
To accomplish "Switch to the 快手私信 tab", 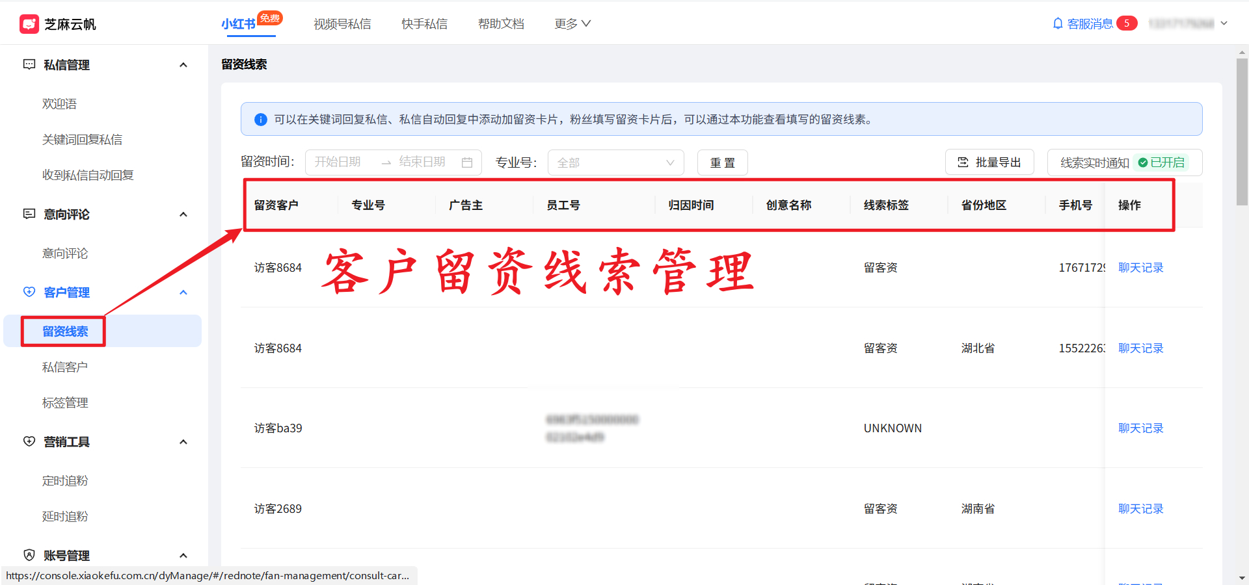I will point(424,23).
